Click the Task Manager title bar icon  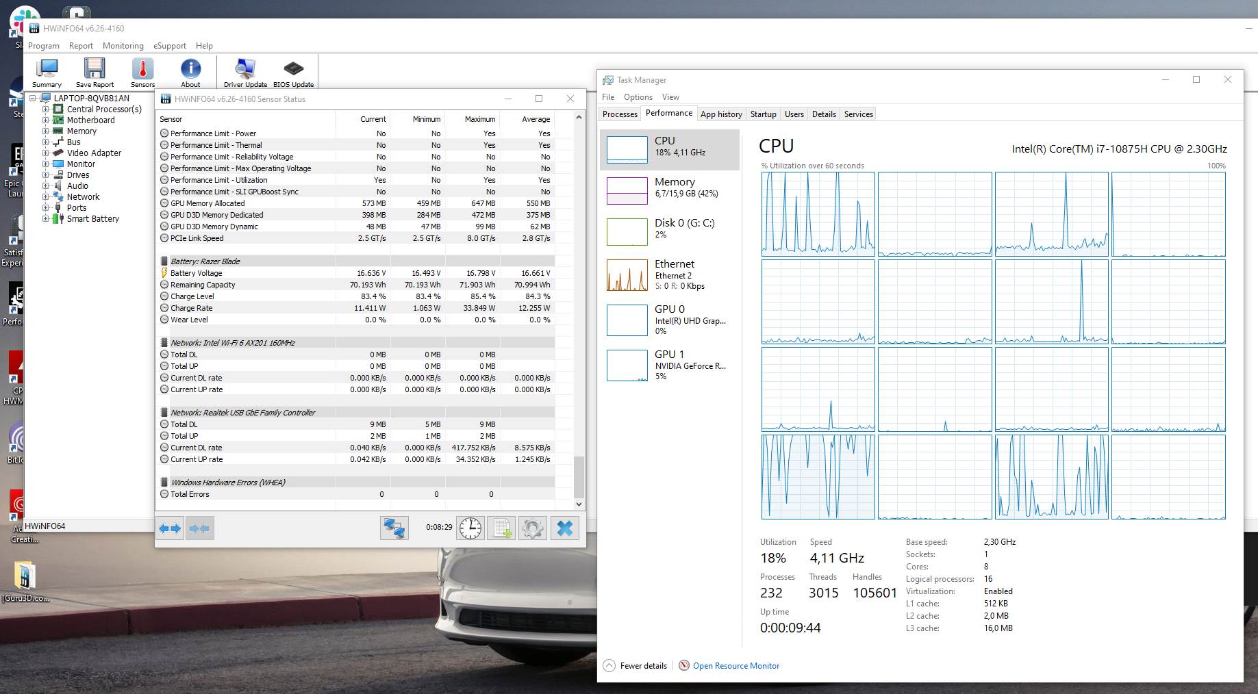[608, 80]
